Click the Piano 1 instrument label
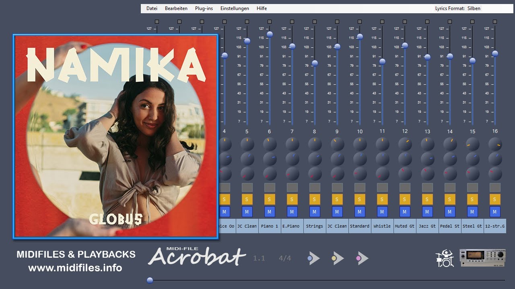 pos(270,226)
